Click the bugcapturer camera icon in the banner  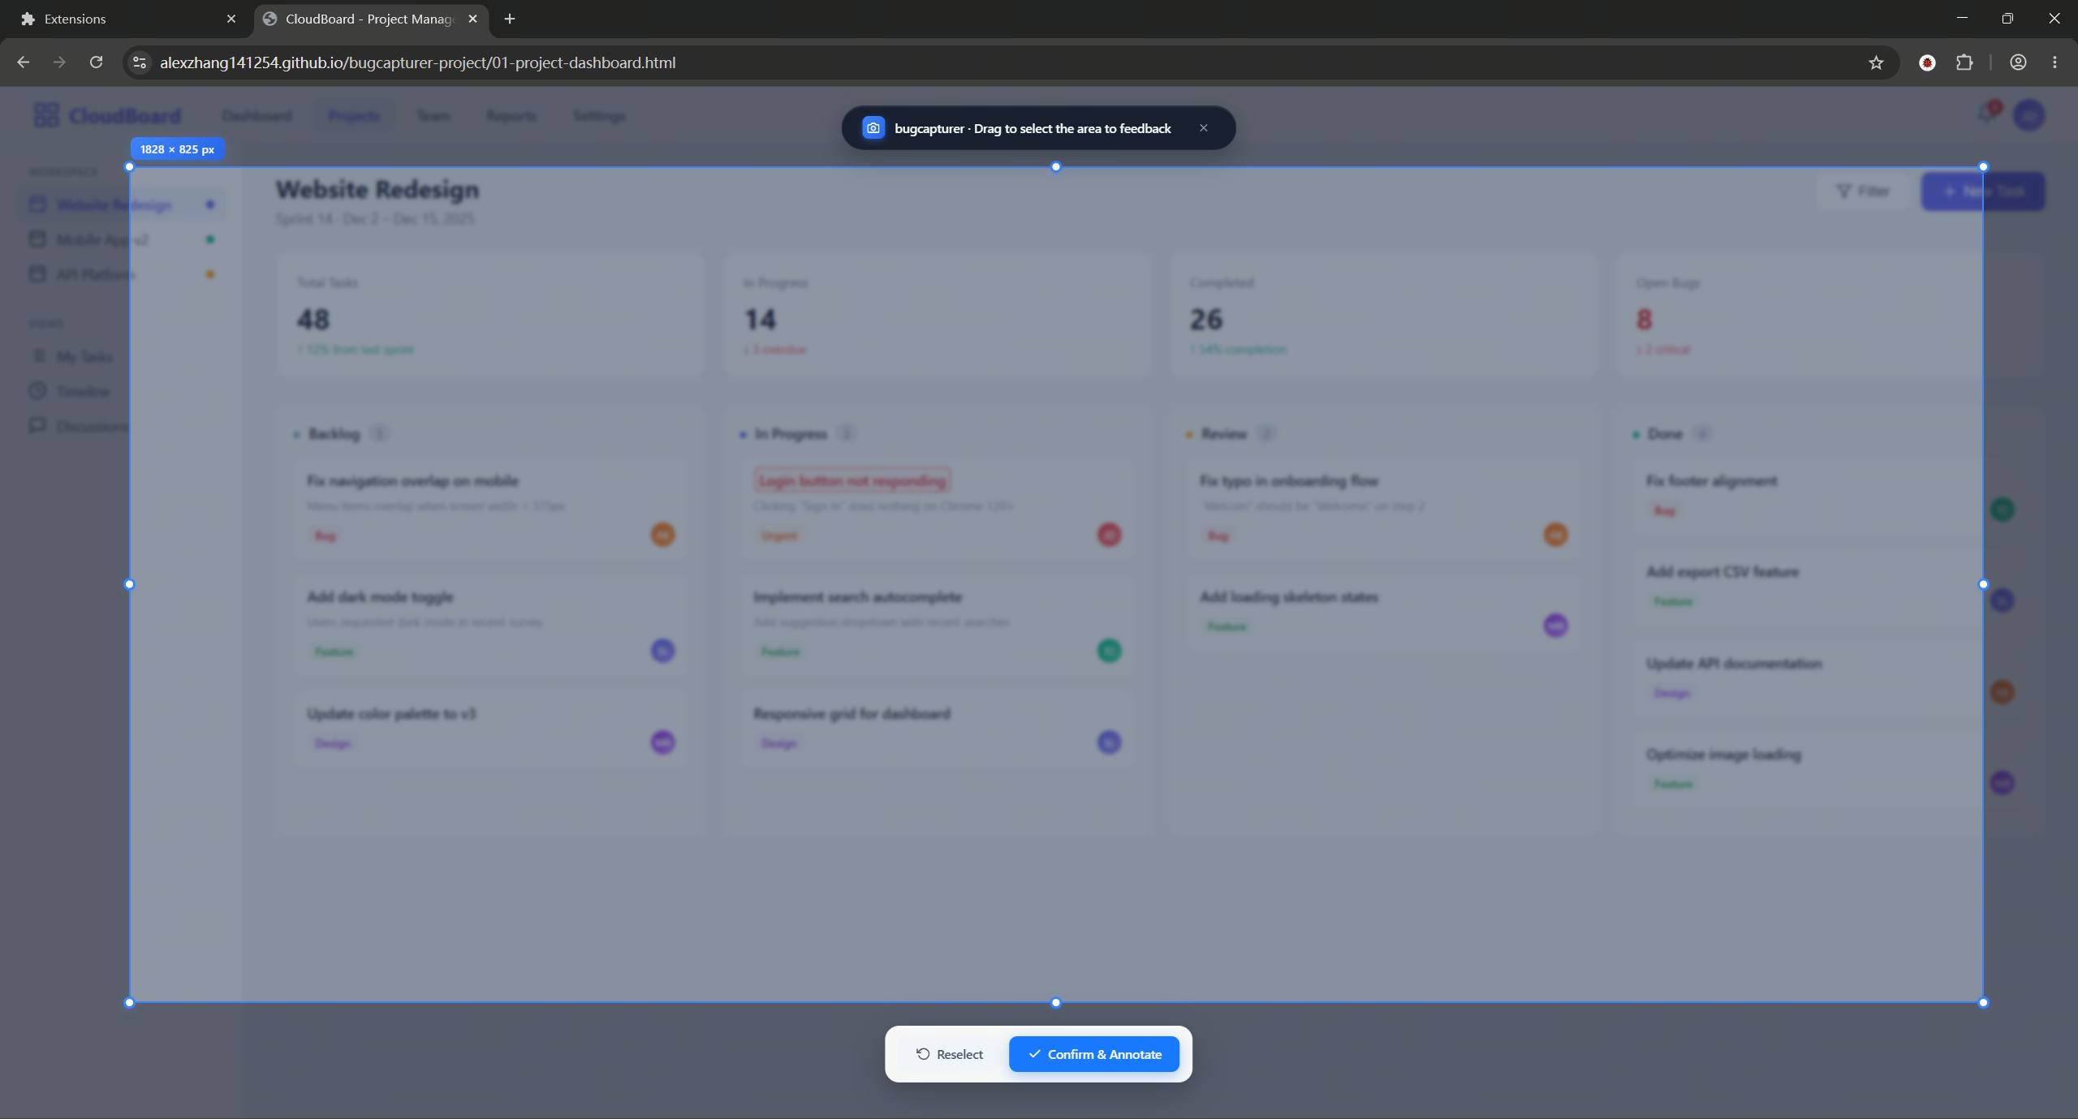(873, 128)
